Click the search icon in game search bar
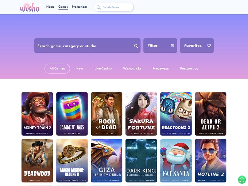This screenshot has height=186, width=248. coord(136,46)
